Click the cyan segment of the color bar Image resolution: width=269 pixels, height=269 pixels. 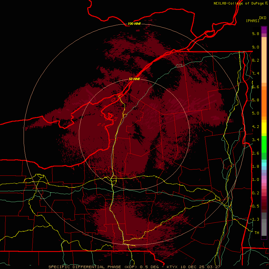[x=264, y=164]
